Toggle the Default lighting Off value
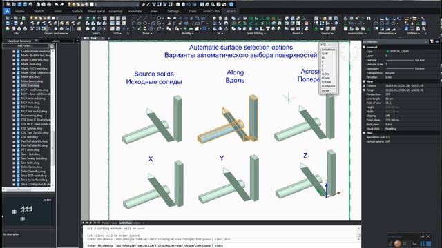Screen dimensions: 442x248 (387, 141)
